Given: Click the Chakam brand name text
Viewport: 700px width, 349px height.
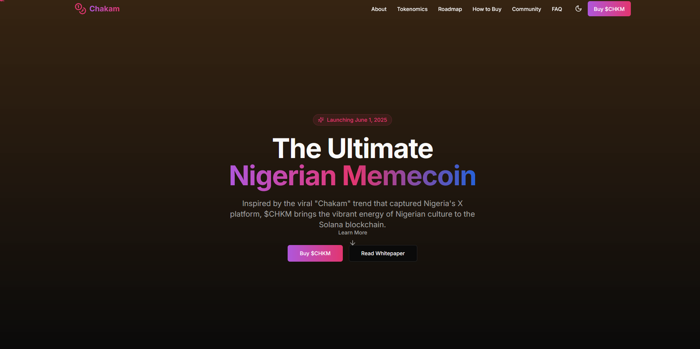Looking at the screenshot, I should [x=104, y=9].
